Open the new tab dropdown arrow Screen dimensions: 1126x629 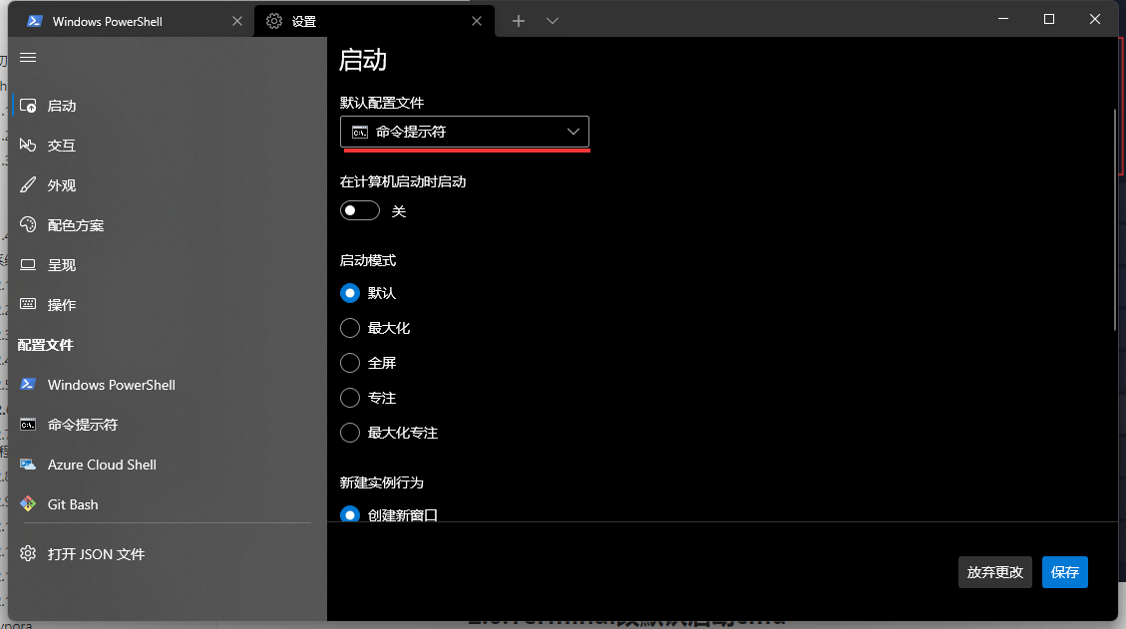pos(552,20)
